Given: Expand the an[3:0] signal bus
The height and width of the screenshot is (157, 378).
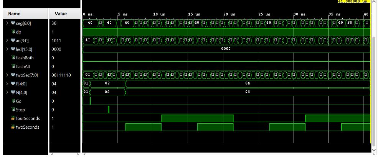Looking at the screenshot, I should (x=7, y=41).
